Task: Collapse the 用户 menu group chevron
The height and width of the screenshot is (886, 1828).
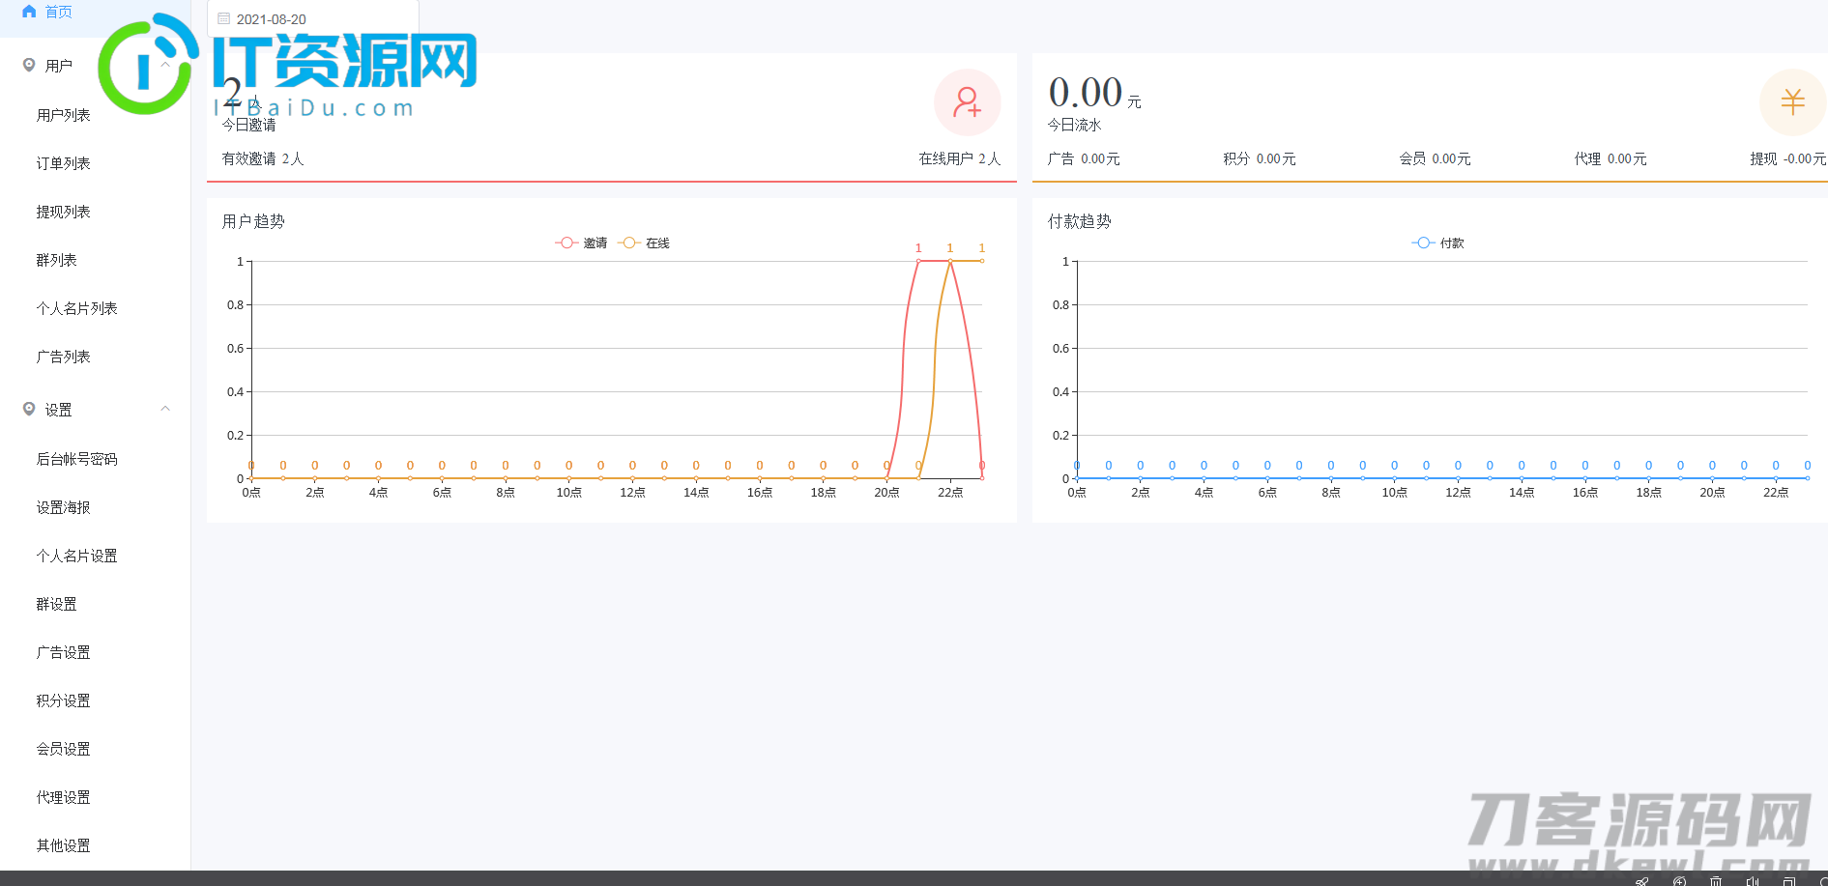Action: click(x=165, y=65)
